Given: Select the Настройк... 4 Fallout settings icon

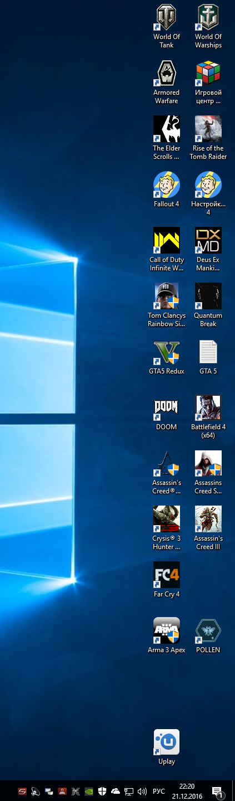Looking at the screenshot, I should [x=208, y=185].
